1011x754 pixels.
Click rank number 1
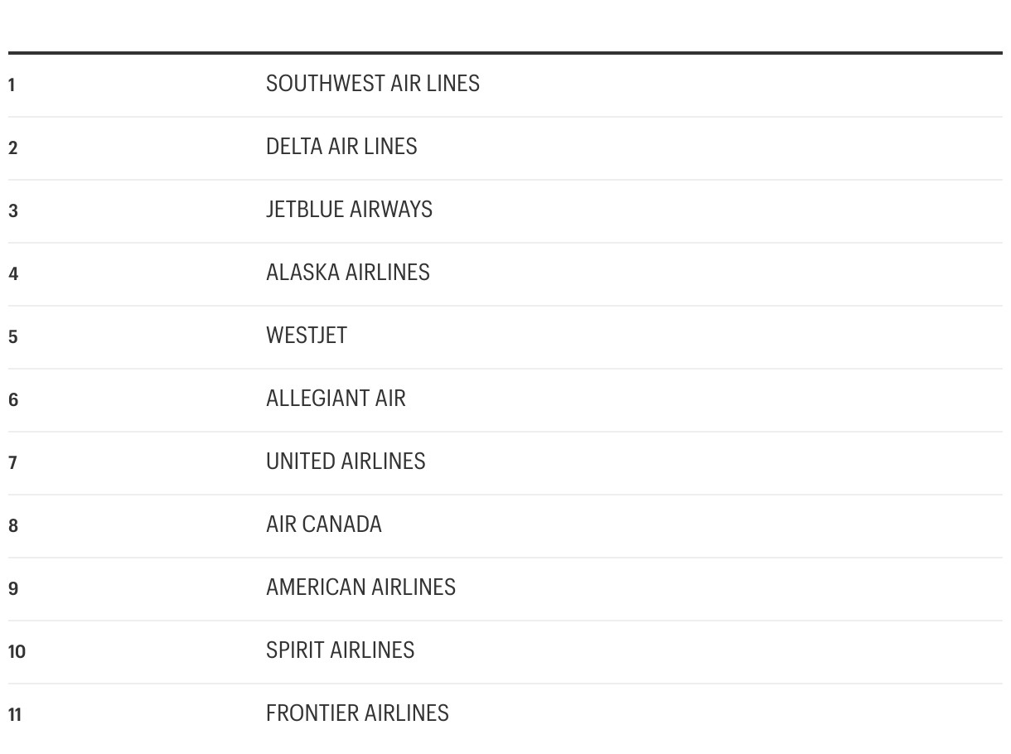pos(12,85)
